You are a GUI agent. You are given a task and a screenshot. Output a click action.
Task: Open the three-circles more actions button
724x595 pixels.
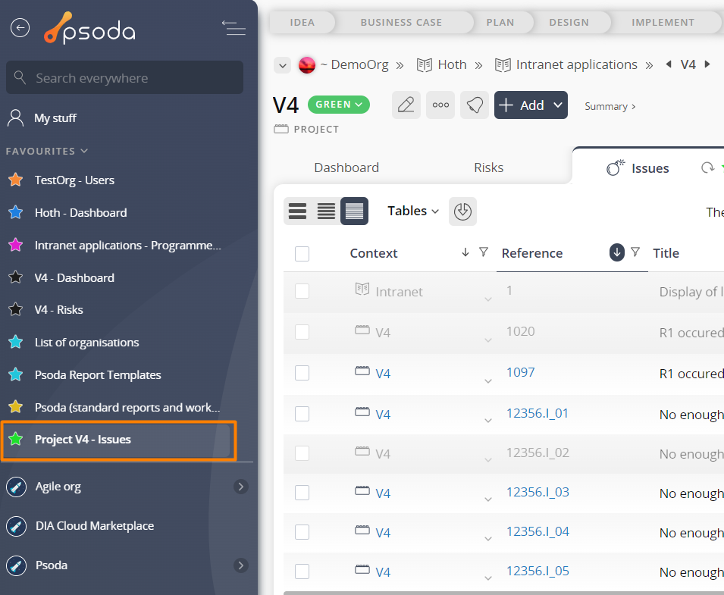(x=440, y=105)
